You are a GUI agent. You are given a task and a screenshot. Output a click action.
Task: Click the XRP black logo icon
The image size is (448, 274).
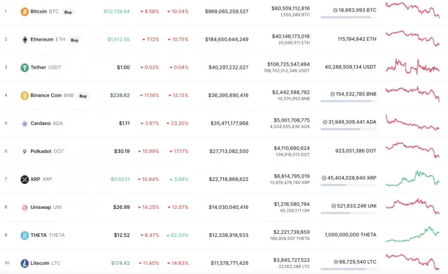24,179
